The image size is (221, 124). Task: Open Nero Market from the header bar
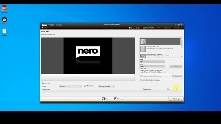click(149, 28)
